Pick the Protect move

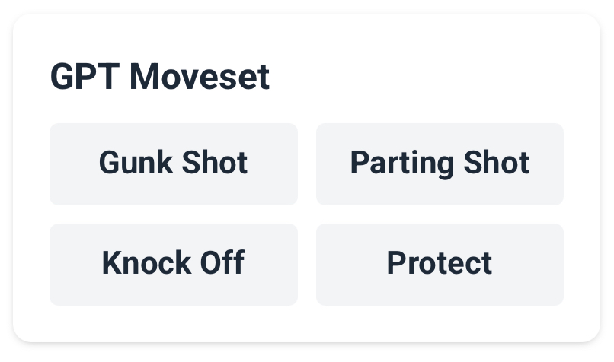coord(440,264)
